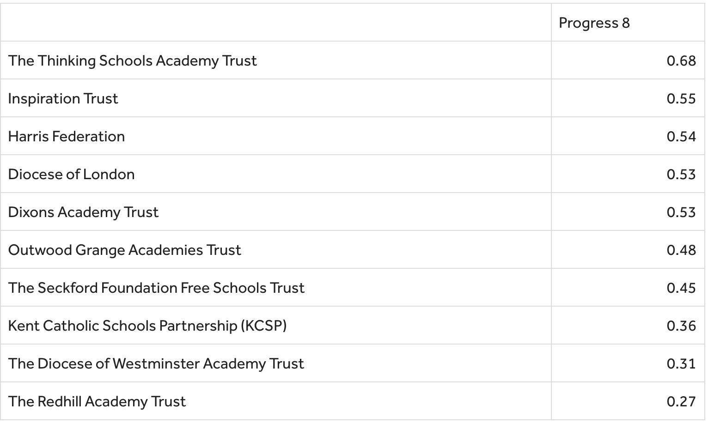Select The Diocese of Westminster Academy Trust
The image size is (708, 423).
tap(156, 364)
